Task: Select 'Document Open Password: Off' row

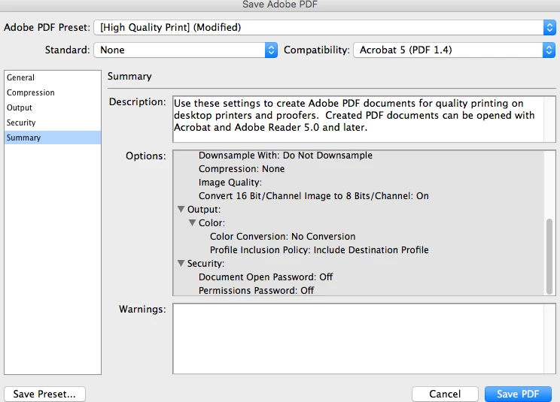Action: [x=266, y=277]
